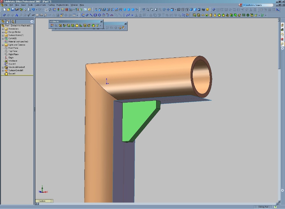Click Structural Member icon in Weldments toolbar

click(60, 25)
